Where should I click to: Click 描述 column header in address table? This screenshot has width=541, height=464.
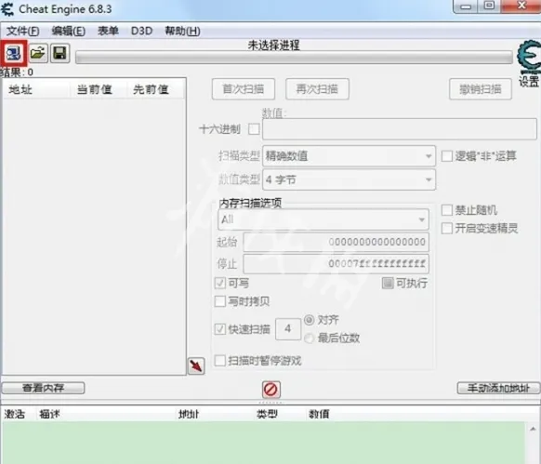pos(106,414)
